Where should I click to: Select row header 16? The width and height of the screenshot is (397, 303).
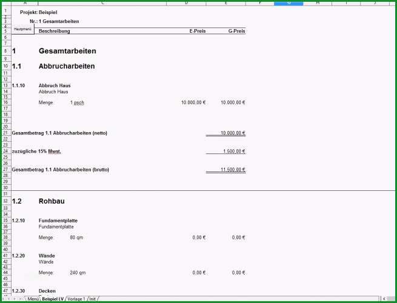click(x=5, y=102)
